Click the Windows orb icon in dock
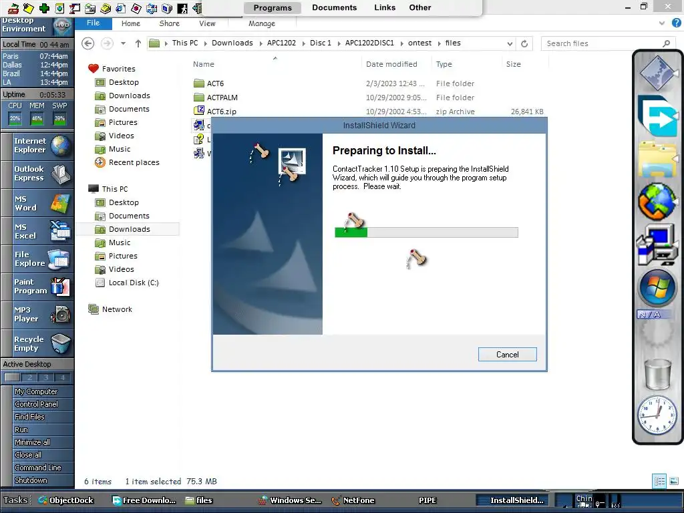 [x=657, y=289]
